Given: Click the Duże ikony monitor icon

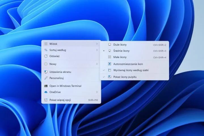Looking at the screenshot, I should 110,44.
